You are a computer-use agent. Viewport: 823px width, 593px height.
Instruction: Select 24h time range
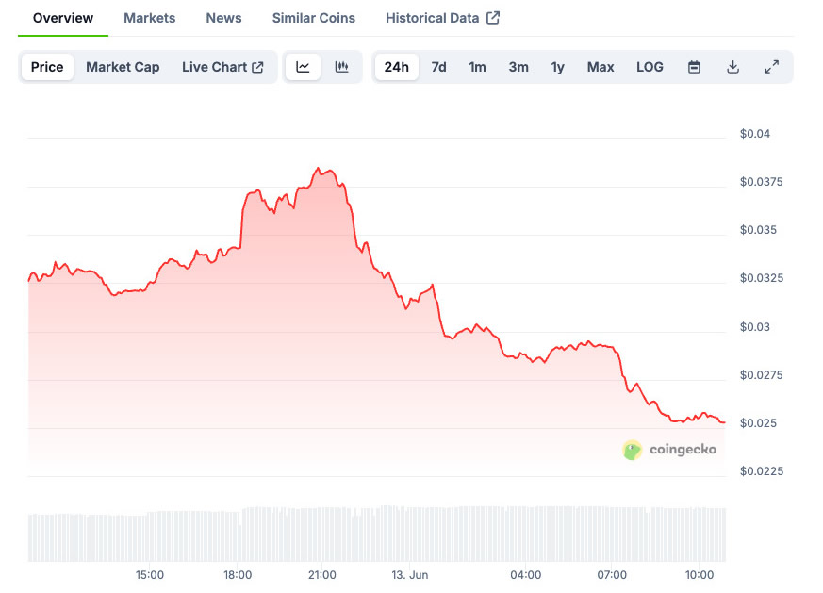tap(397, 67)
